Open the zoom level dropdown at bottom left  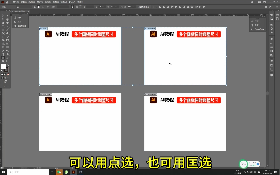click(9, 168)
